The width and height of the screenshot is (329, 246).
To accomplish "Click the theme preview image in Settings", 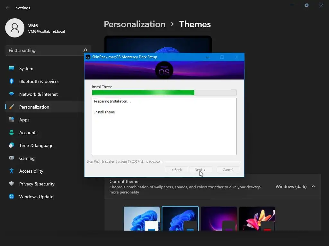I will click(x=158, y=44).
